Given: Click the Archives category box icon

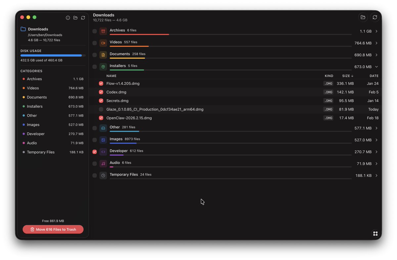Looking at the screenshot, I should pos(103,31).
